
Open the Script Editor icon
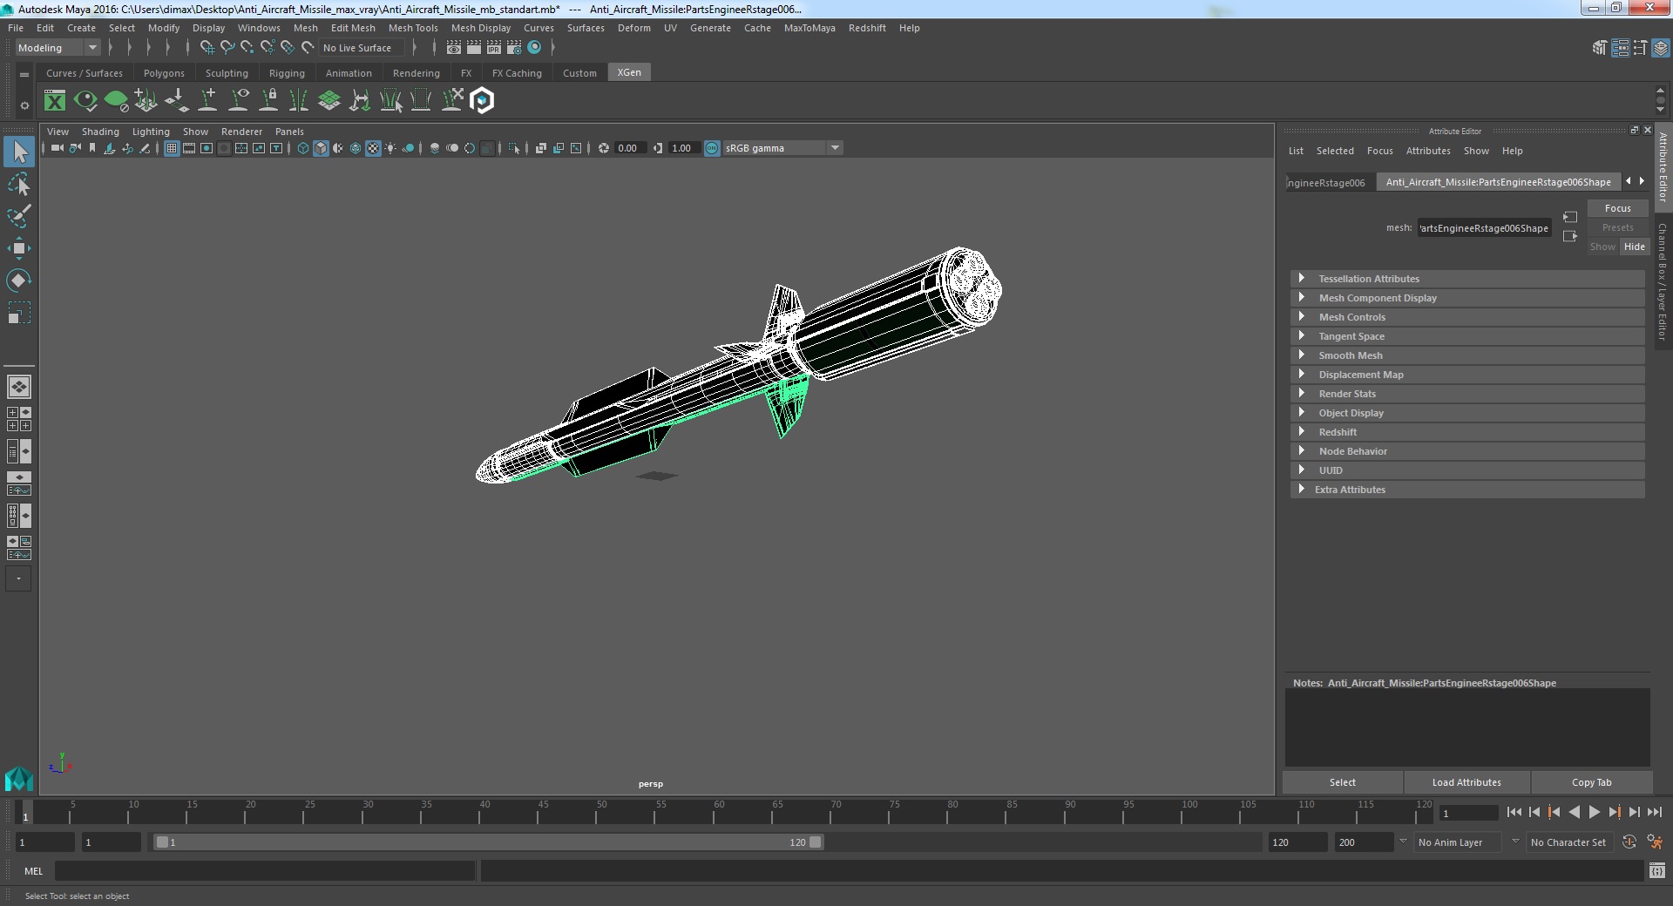point(1657,870)
